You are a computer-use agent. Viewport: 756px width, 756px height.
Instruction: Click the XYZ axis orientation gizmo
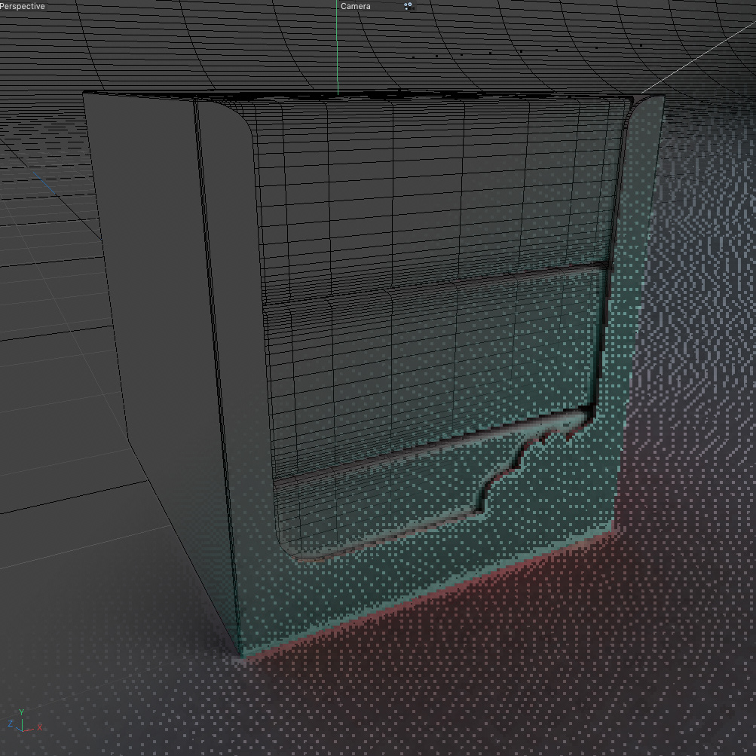[24, 721]
